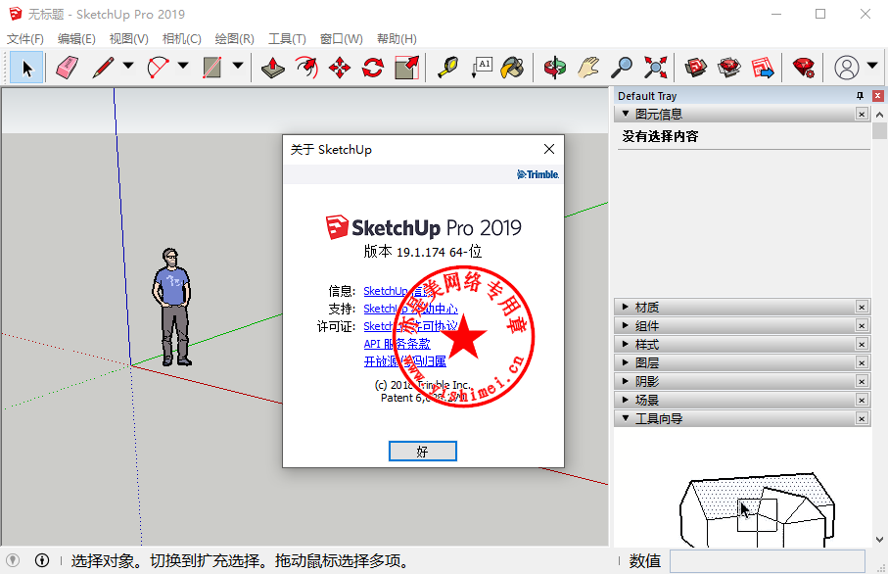Image resolution: width=888 pixels, height=574 pixels.
Task: Click the credits info status bar icon
Action: tap(42, 560)
